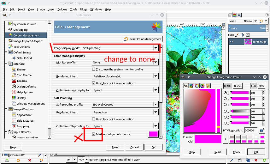Select the B channel radio button
Viewport: 270px width, 164px height.
click(225, 104)
